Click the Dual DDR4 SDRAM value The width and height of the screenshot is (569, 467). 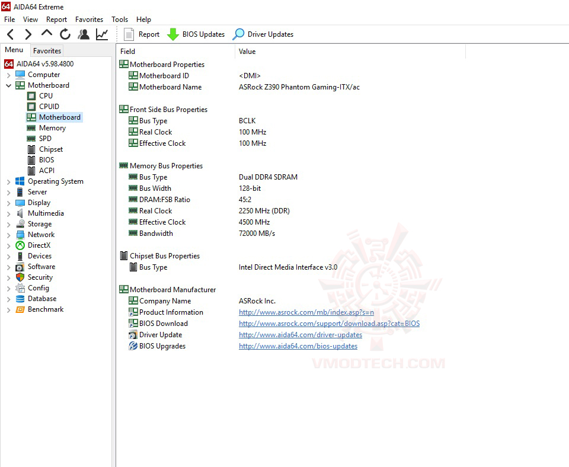(x=268, y=177)
